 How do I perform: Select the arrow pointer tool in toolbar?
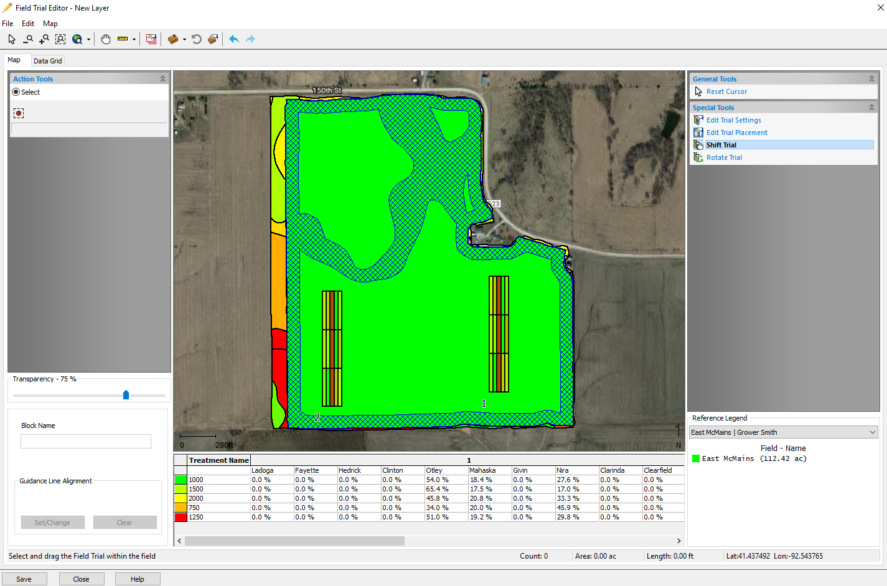click(x=12, y=39)
